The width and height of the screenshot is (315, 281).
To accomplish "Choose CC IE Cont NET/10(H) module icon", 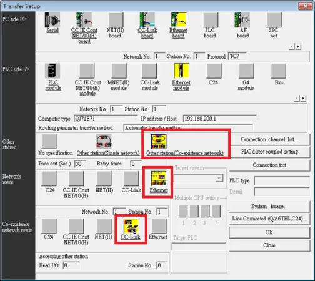I will tap(87, 71).
